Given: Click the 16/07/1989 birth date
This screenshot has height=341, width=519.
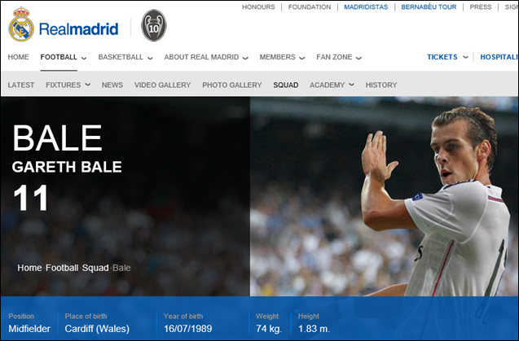Looking at the screenshot, I should click(x=187, y=329).
